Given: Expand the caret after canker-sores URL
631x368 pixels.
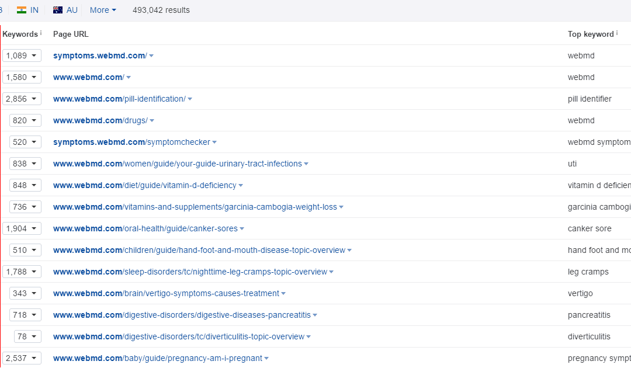Looking at the screenshot, I should 242,229.
